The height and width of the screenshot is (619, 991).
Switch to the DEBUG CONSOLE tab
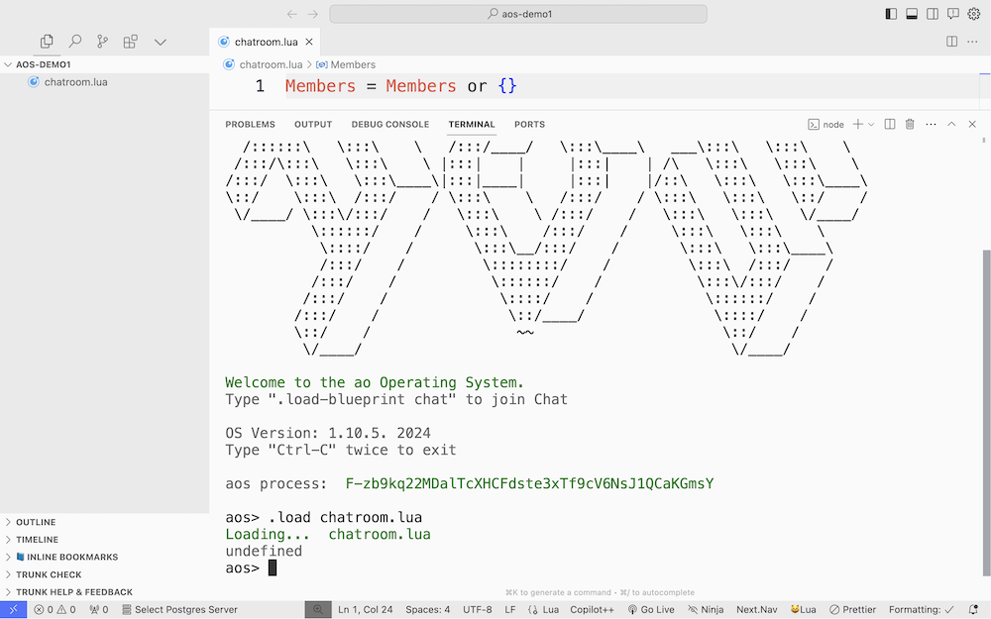pyautogui.click(x=389, y=125)
